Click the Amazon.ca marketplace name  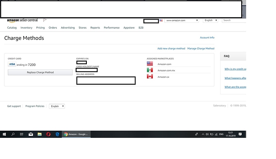coord(163,77)
